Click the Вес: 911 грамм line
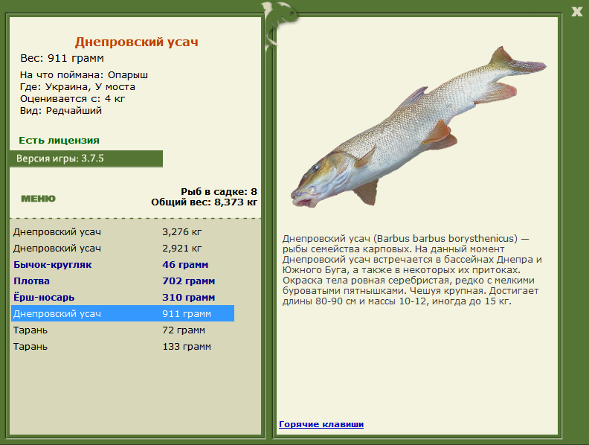The height and width of the screenshot is (445, 589). 62,58
